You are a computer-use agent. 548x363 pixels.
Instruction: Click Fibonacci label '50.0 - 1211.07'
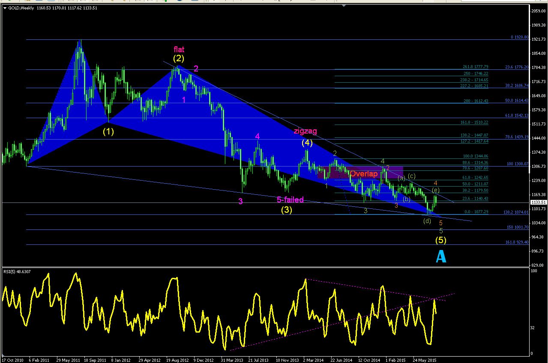point(476,184)
